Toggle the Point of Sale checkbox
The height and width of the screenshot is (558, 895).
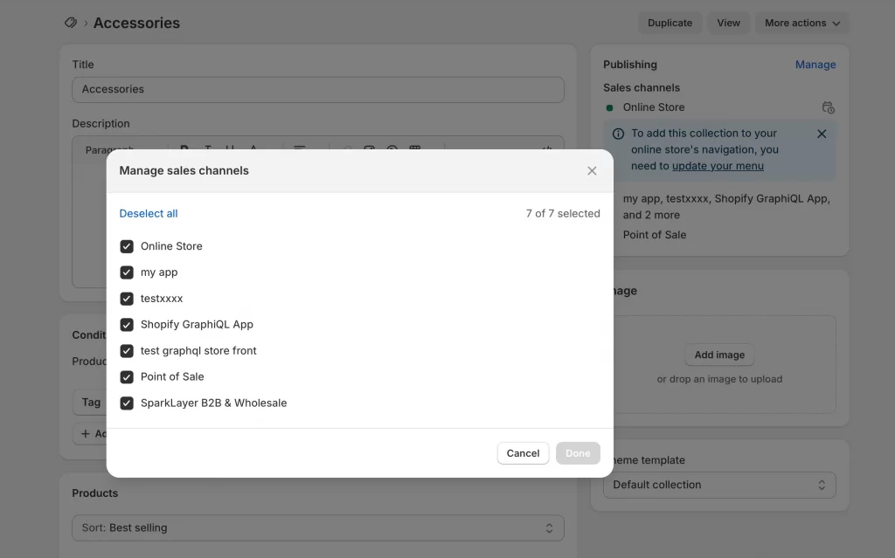click(x=127, y=377)
